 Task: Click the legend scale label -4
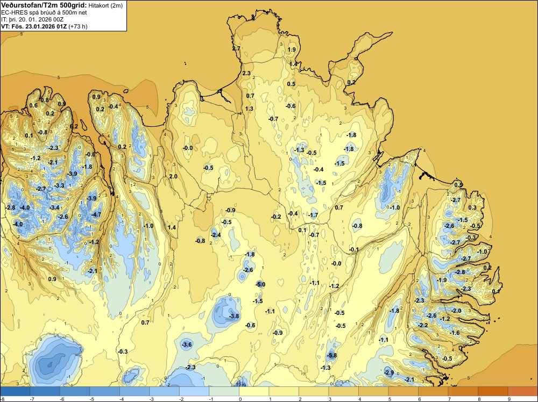[x=121, y=399]
